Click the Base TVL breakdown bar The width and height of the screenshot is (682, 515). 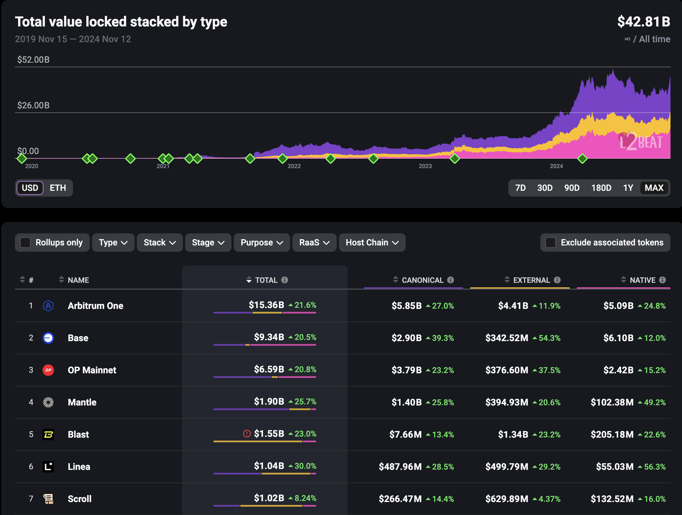pyautogui.click(x=265, y=345)
